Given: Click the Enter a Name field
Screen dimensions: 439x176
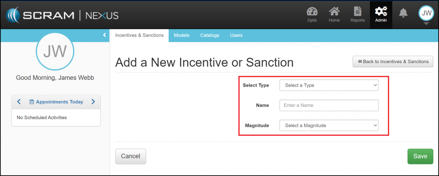Looking at the screenshot, I should [329, 106].
